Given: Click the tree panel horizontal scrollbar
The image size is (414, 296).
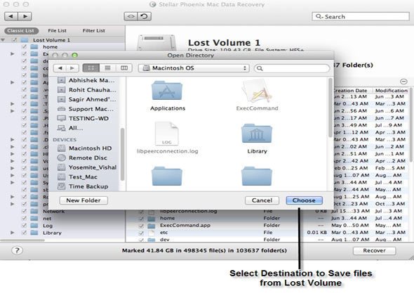Looking at the screenshot, I should pyautogui.click(x=22, y=240).
